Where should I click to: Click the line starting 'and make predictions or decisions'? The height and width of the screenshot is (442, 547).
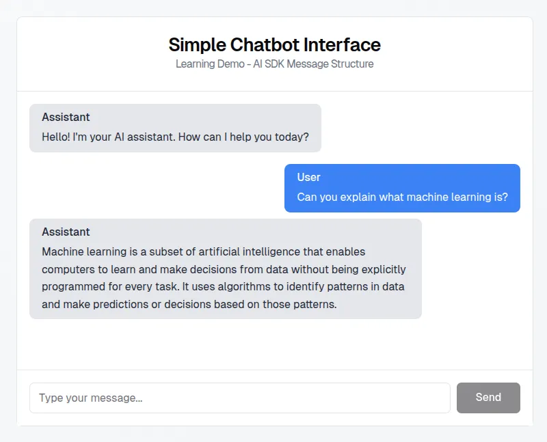(189, 305)
